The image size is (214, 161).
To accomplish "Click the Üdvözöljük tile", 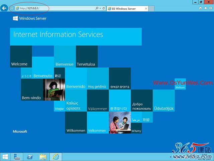I will tap(164, 101).
